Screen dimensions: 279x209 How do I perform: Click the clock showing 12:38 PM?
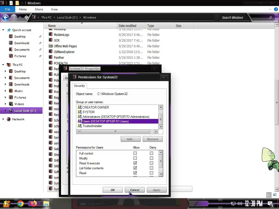coord(254,204)
